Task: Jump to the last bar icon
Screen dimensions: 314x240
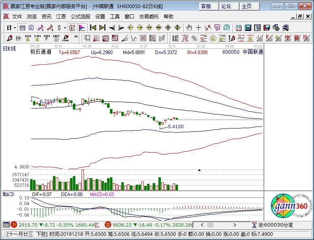Action: 102,28
